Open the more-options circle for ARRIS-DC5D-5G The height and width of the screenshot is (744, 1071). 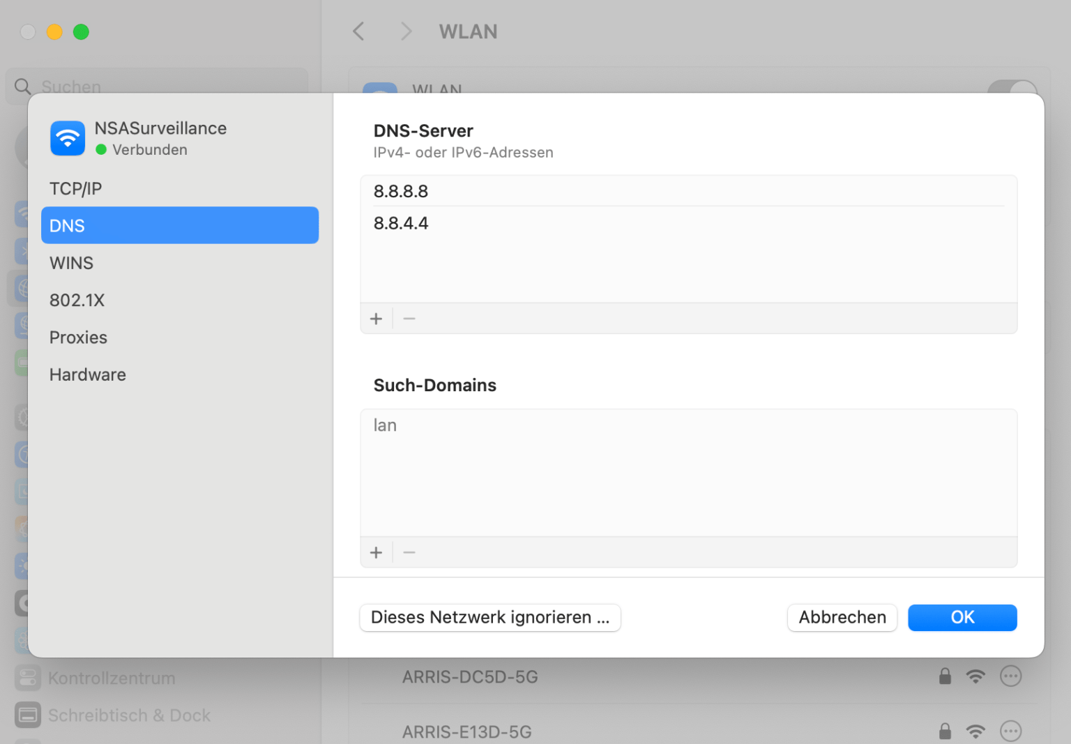[1010, 676]
